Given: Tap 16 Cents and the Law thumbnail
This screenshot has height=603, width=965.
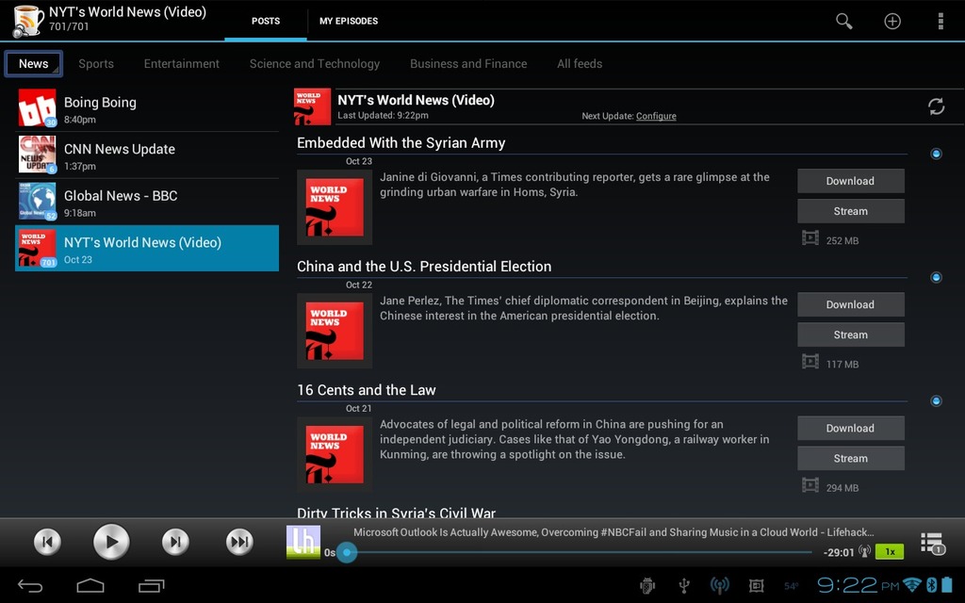Looking at the screenshot, I should pos(335,455).
